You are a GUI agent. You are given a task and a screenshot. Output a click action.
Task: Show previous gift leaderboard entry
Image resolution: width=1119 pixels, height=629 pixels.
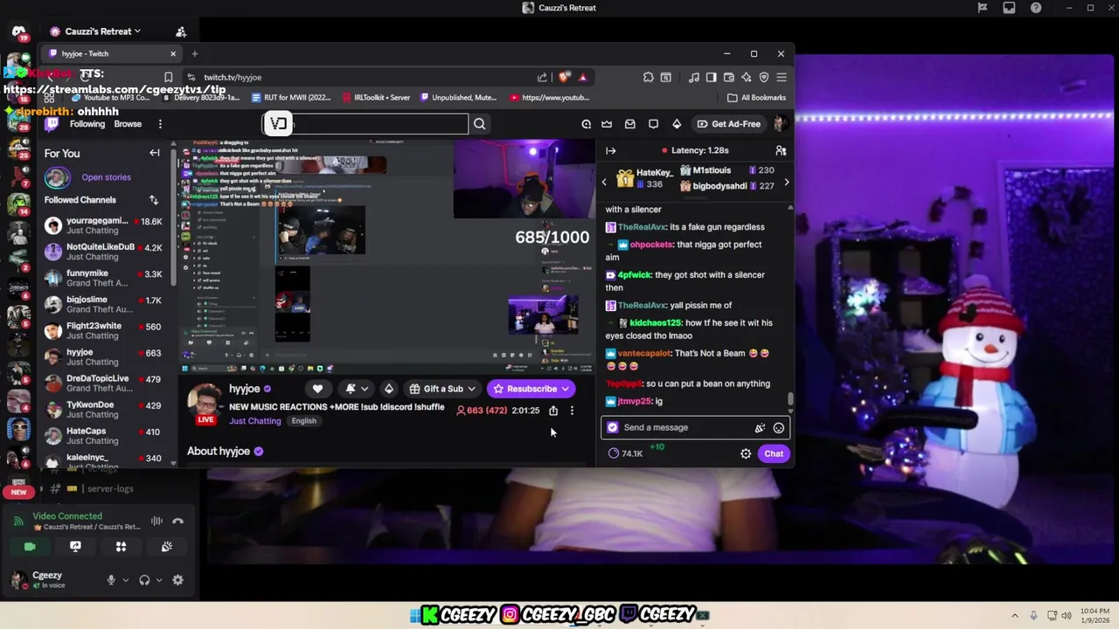[x=604, y=183]
